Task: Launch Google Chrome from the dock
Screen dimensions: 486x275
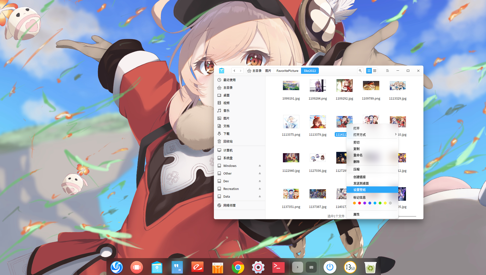Action: coord(238,267)
